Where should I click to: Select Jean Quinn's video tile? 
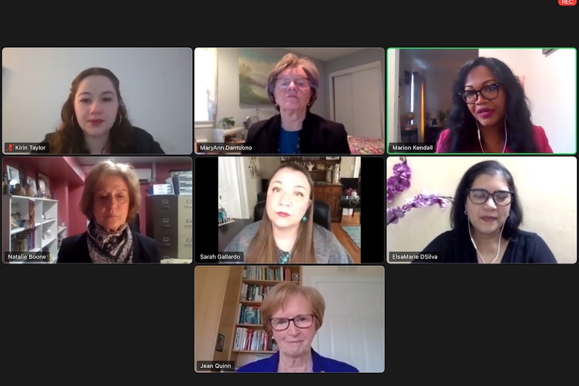[289, 319]
